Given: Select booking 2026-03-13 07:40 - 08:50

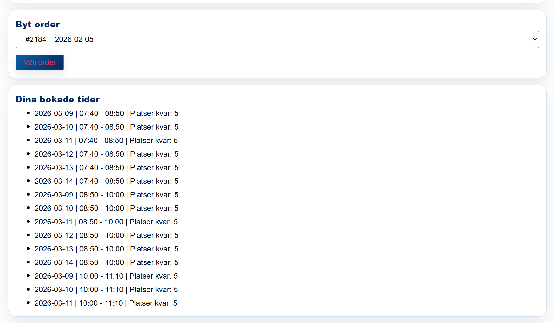Looking at the screenshot, I should pyautogui.click(x=106, y=168).
